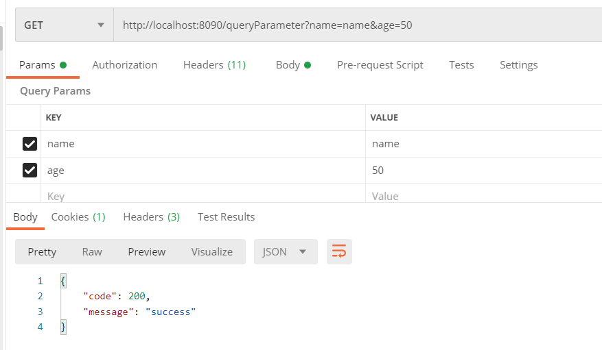This screenshot has height=350, width=602.
Task: Open the request Settings tab
Action: point(518,65)
